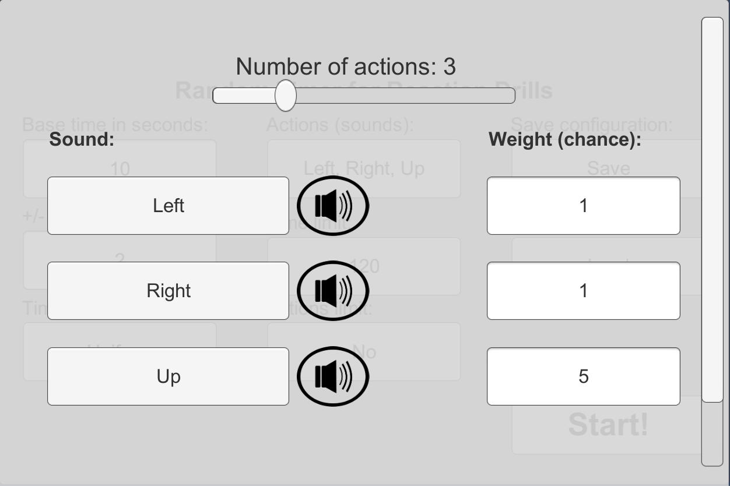
Task: Click slider track right of the handle
Action: coord(408,96)
